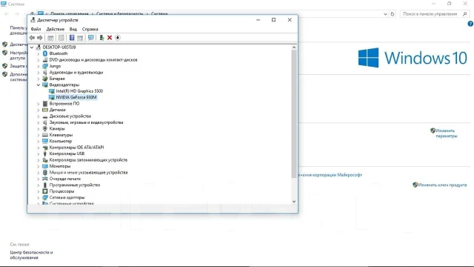
Task: Click the DESKTOP-U8STIJ9 computer icon
Action: [39, 47]
